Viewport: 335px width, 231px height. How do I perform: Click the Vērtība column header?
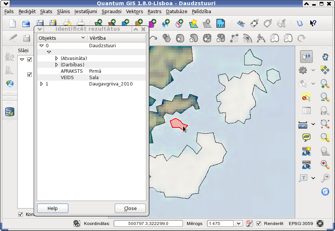[117, 38]
